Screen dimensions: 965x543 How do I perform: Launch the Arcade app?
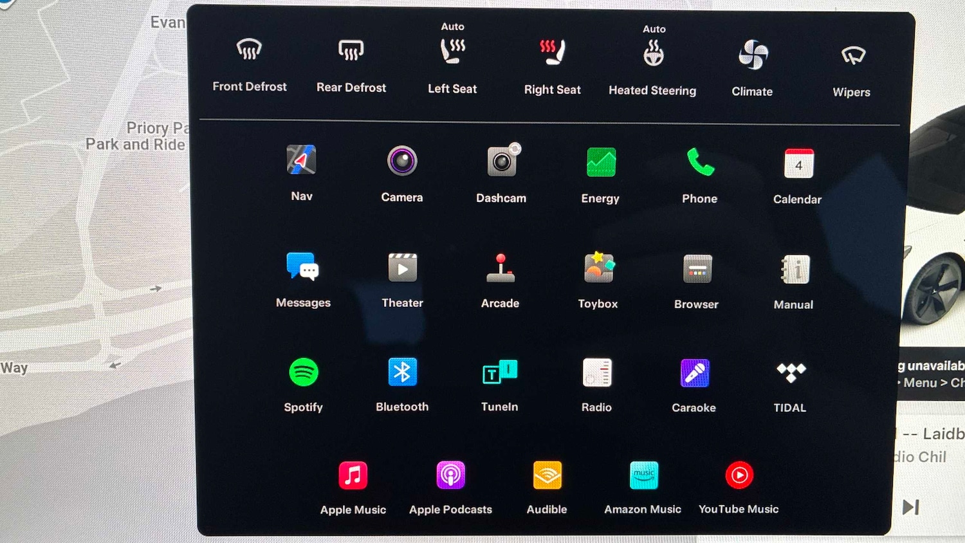tap(501, 268)
